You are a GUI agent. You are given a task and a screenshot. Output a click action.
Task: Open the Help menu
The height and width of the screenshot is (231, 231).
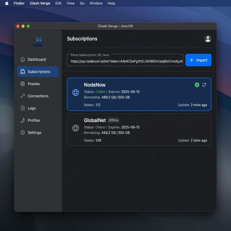pos(112,3)
